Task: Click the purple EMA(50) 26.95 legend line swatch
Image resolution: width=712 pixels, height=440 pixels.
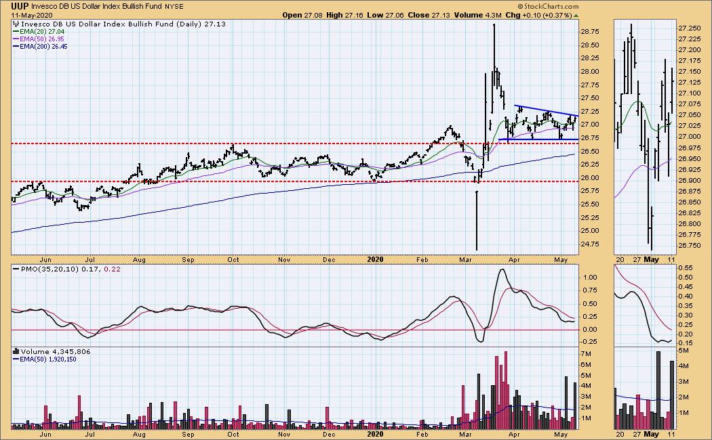Action: 16,39
